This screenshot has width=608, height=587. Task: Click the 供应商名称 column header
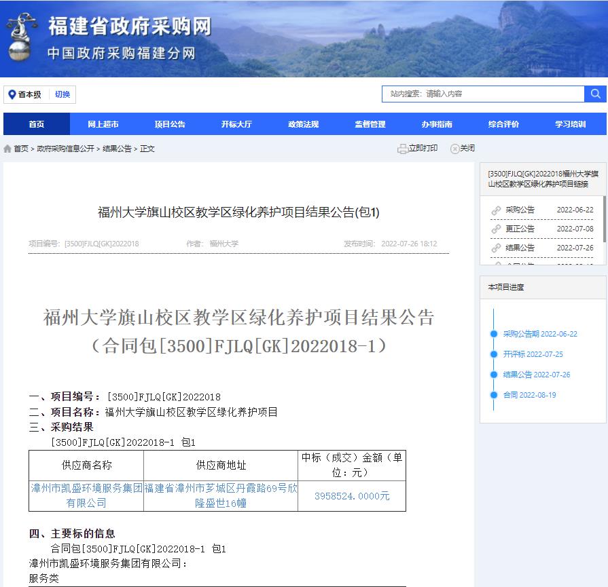tap(86, 466)
